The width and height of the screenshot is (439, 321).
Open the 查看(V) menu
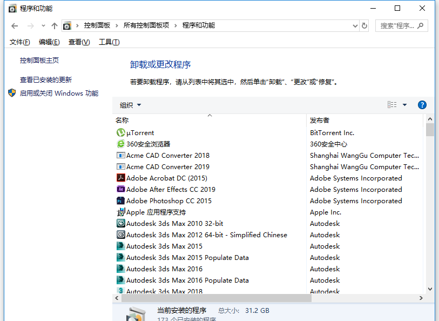[x=79, y=42]
